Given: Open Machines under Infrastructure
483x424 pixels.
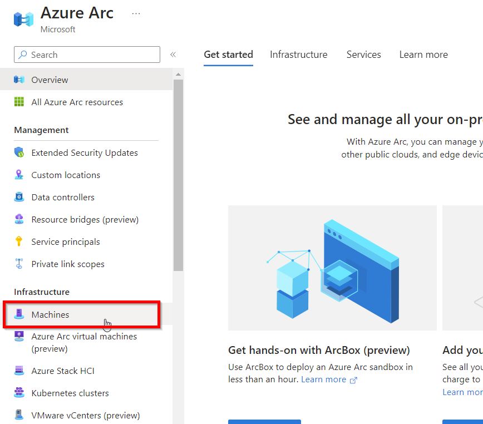Looking at the screenshot, I should [86, 314].
